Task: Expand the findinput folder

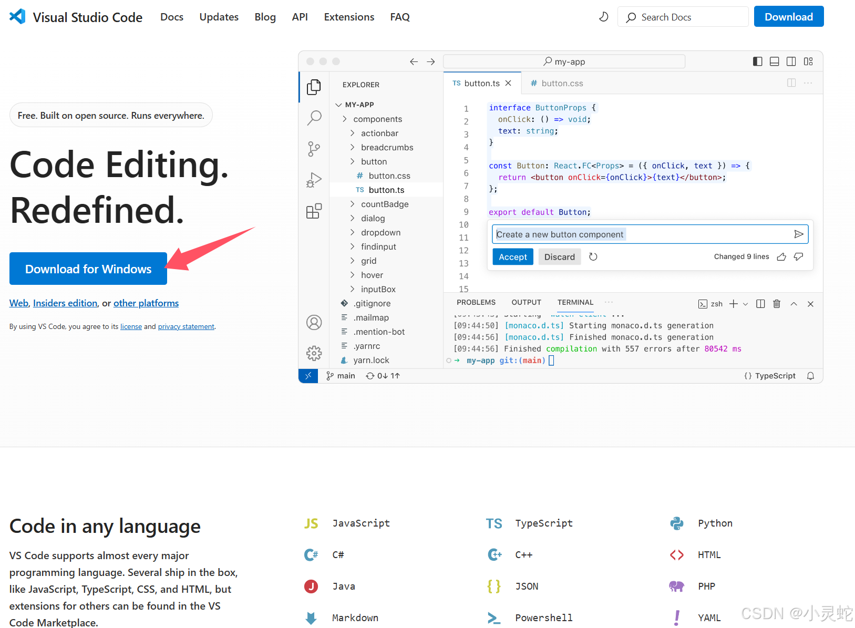Action: (x=353, y=246)
